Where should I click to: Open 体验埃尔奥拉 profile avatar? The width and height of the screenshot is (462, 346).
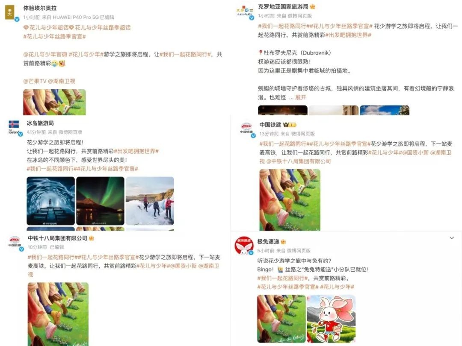10,13
